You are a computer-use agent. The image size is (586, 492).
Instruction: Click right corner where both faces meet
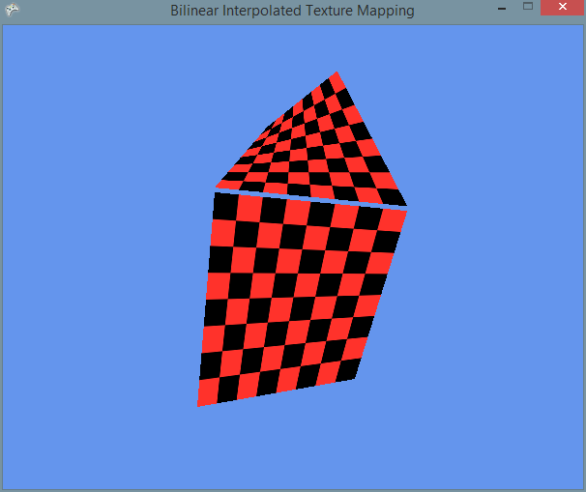pos(405,207)
